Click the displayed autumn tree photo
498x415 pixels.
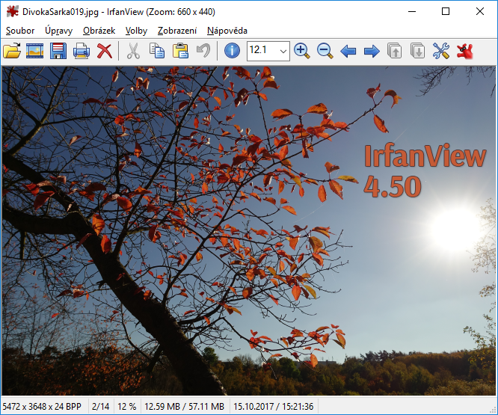248,231
